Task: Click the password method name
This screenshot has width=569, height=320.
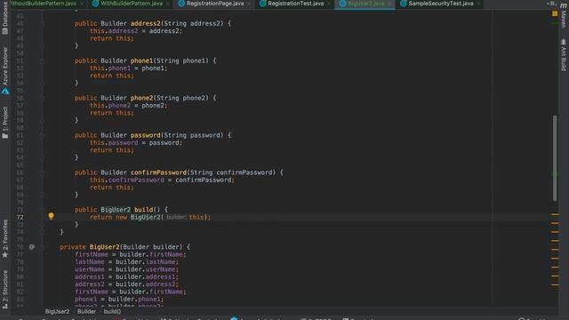Action: 145,135
